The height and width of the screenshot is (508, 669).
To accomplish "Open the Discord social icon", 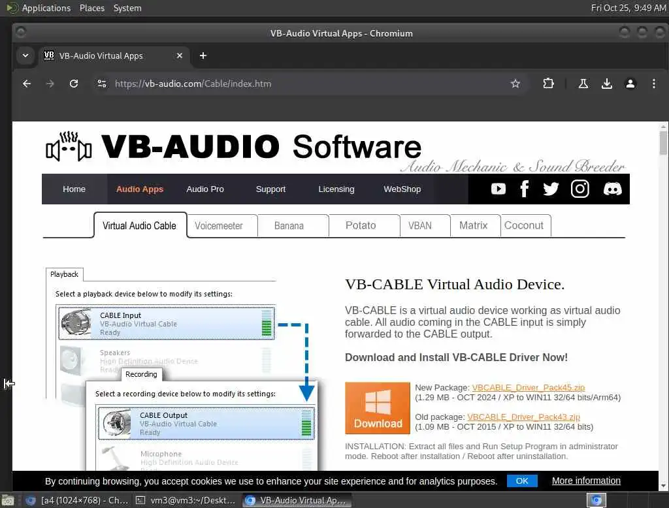I will [x=612, y=189].
